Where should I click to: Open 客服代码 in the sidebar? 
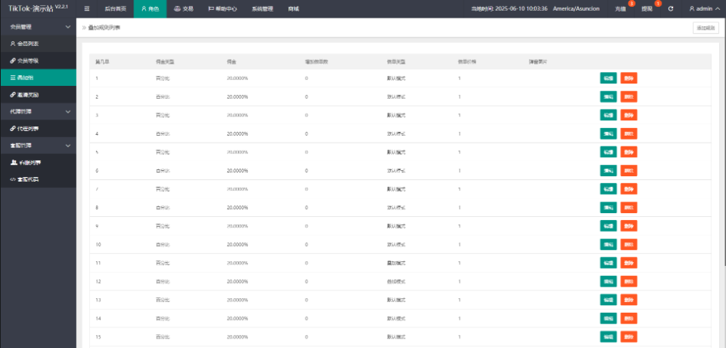pyautogui.click(x=38, y=179)
